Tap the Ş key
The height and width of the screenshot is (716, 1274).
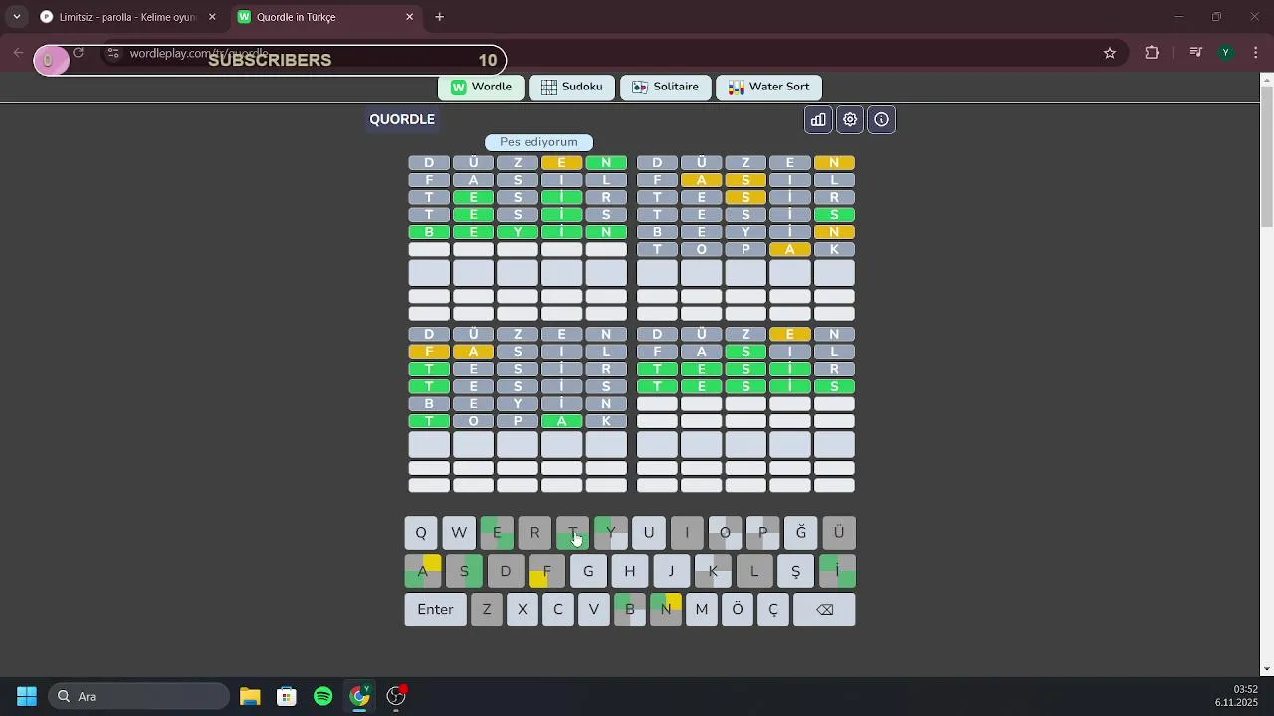coord(795,571)
